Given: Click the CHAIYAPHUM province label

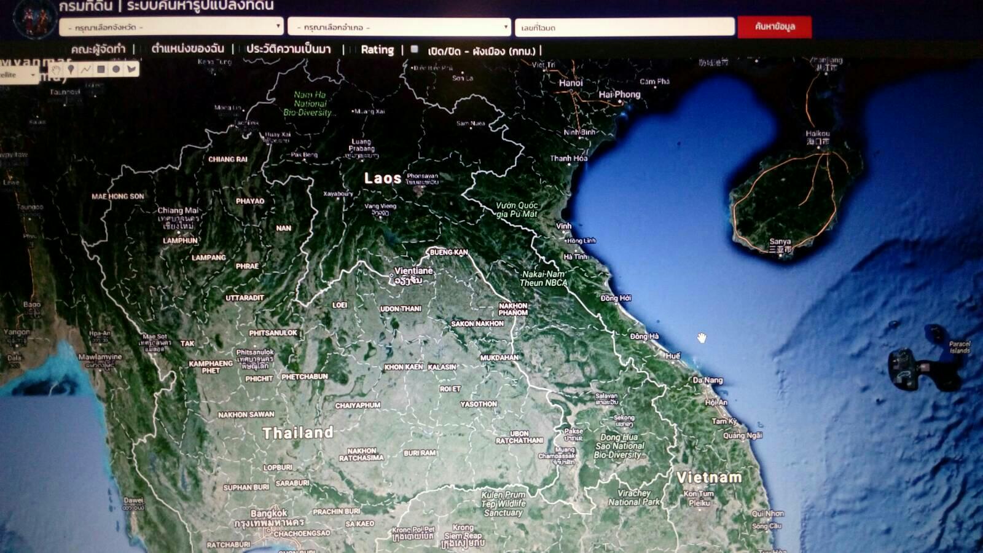Looking at the screenshot, I should pyautogui.click(x=358, y=406).
